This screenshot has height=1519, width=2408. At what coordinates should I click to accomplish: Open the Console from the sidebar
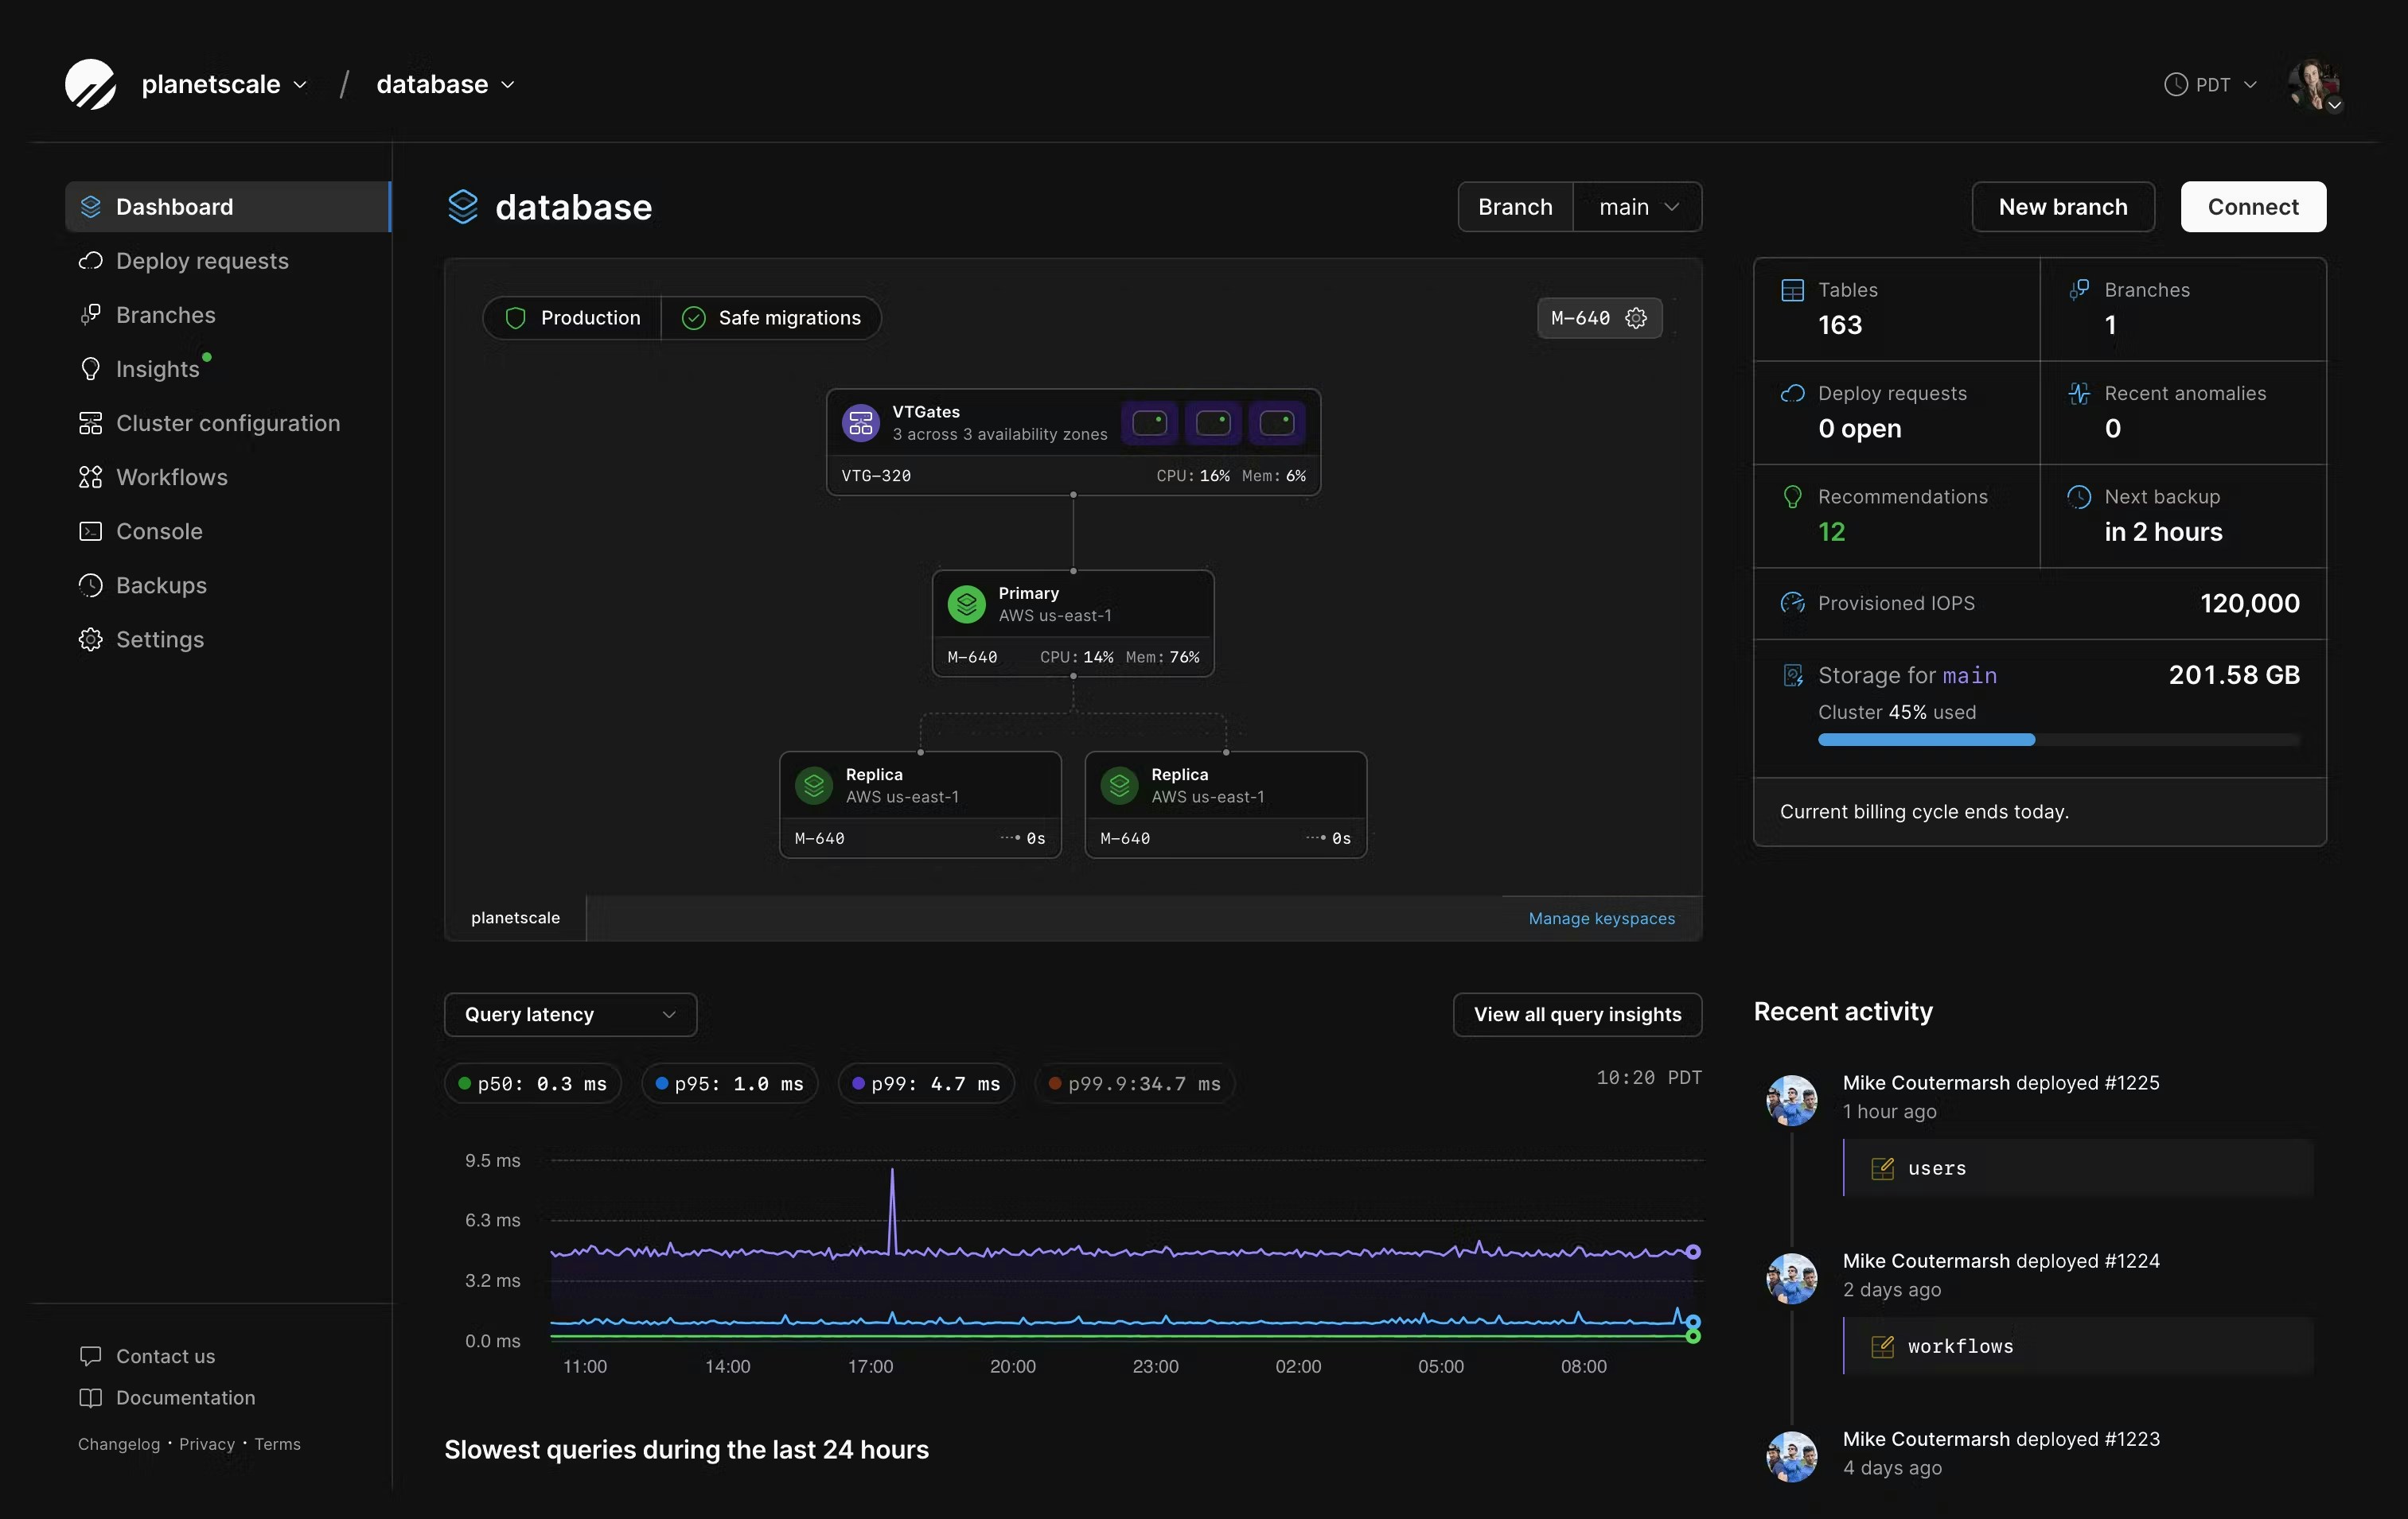pyautogui.click(x=159, y=530)
